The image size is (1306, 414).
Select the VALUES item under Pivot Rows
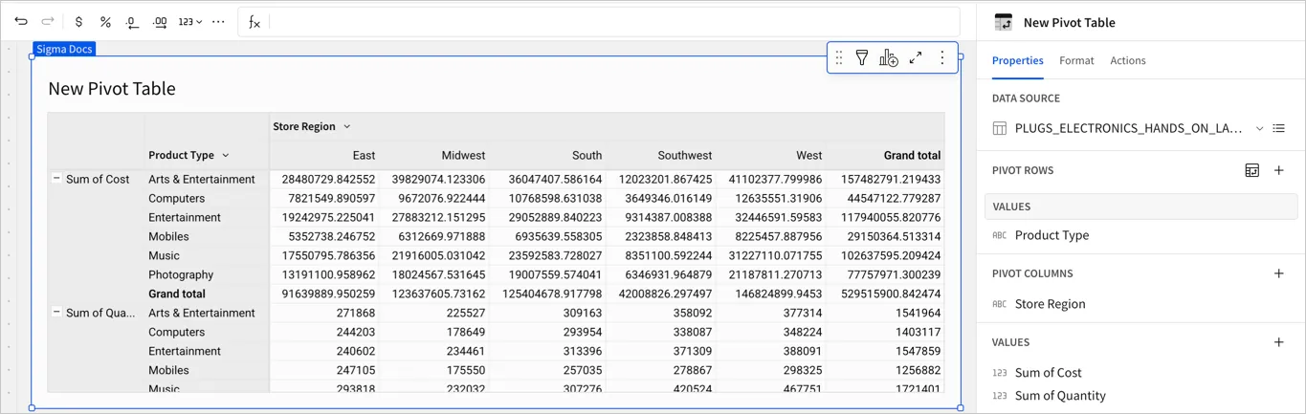[x=1140, y=207]
